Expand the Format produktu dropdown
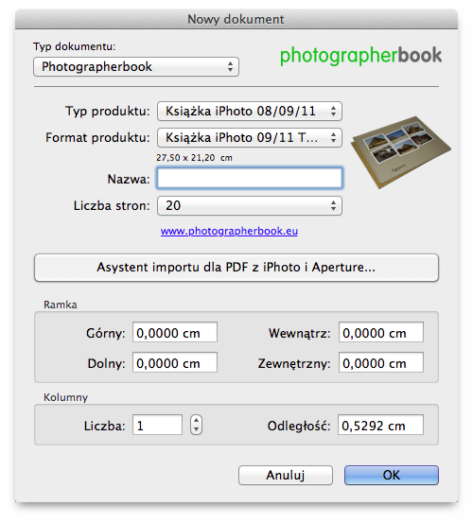The image size is (473, 523). tap(250, 138)
